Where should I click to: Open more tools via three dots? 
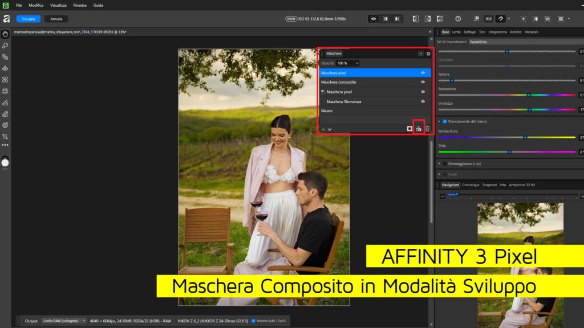tap(5, 145)
